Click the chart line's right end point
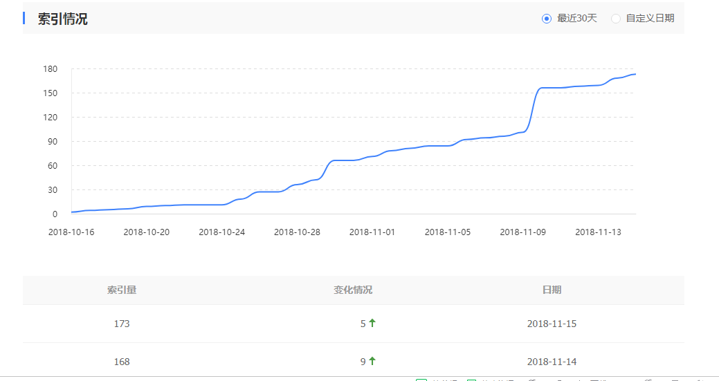The image size is (719, 381). [x=635, y=74]
